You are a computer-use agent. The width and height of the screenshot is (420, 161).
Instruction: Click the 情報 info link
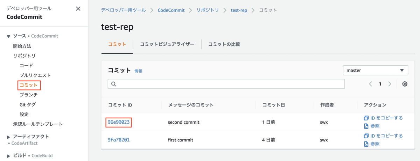pyautogui.click(x=138, y=71)
